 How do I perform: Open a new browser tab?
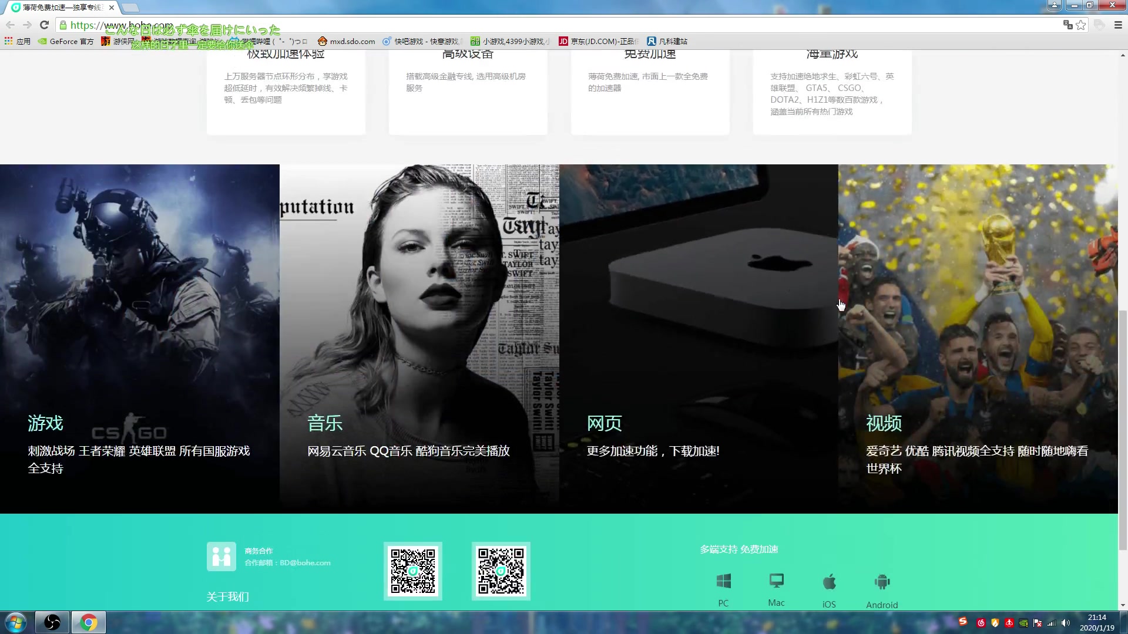point(130,8)
